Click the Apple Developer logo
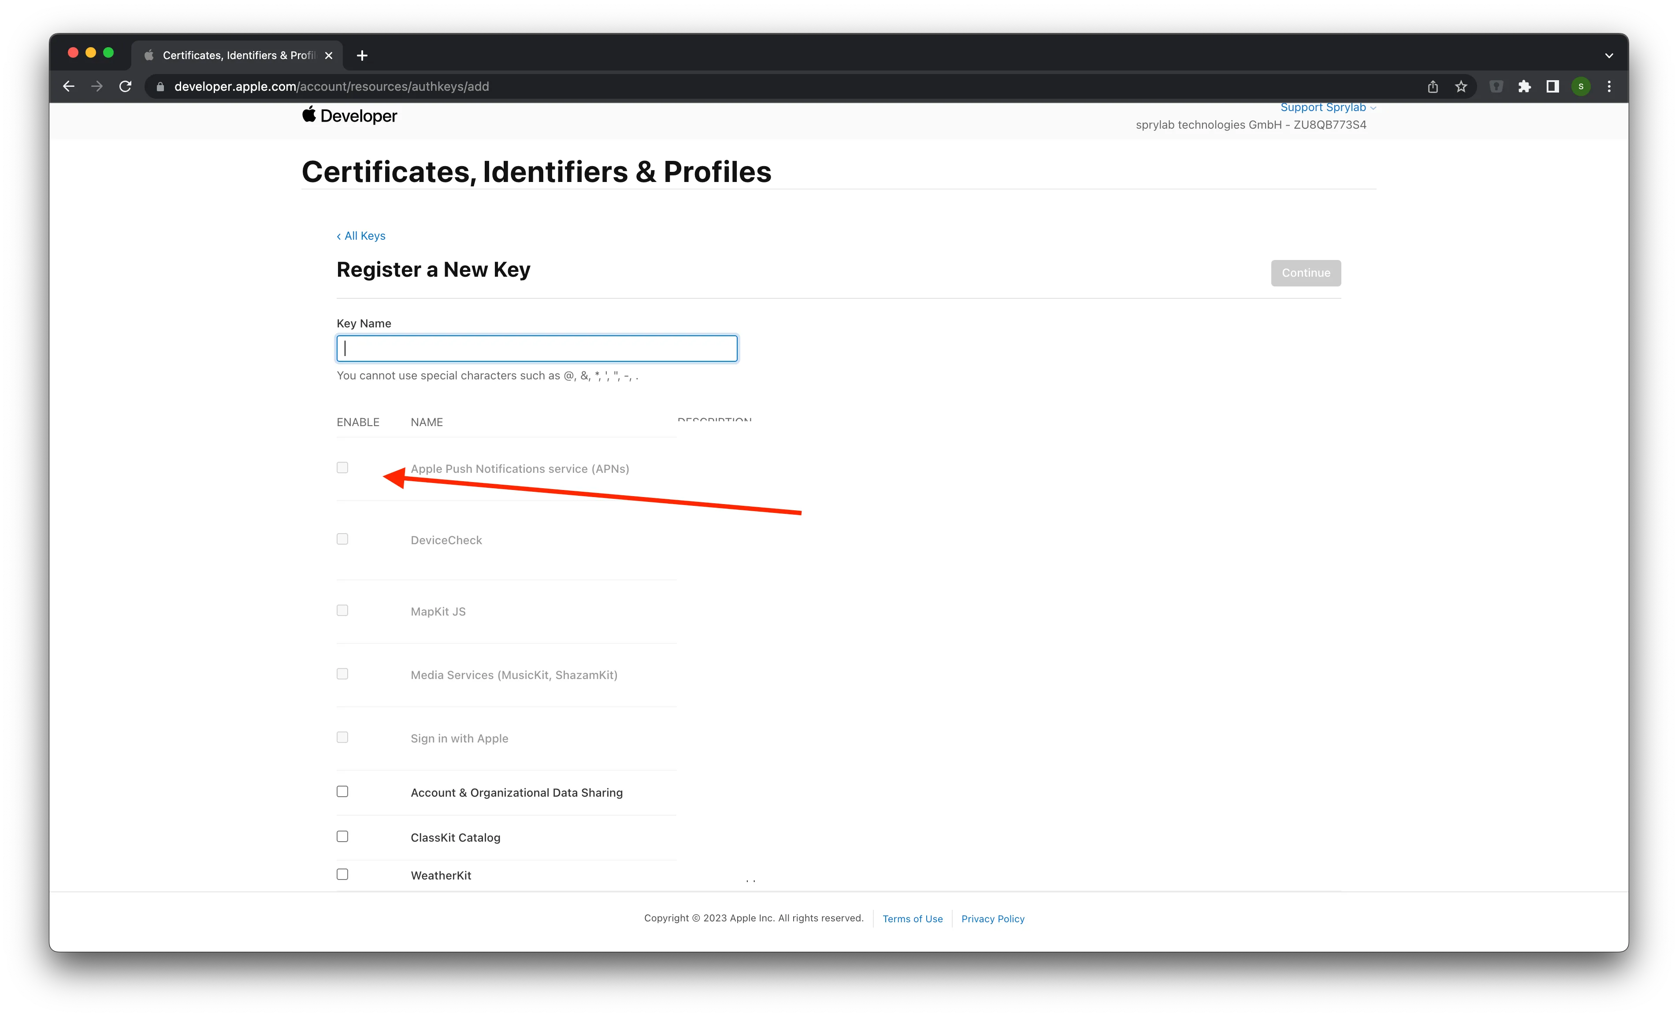The height and width of the screenshot is (1017, 1678). pyautogui.click(x=349, y=116)
